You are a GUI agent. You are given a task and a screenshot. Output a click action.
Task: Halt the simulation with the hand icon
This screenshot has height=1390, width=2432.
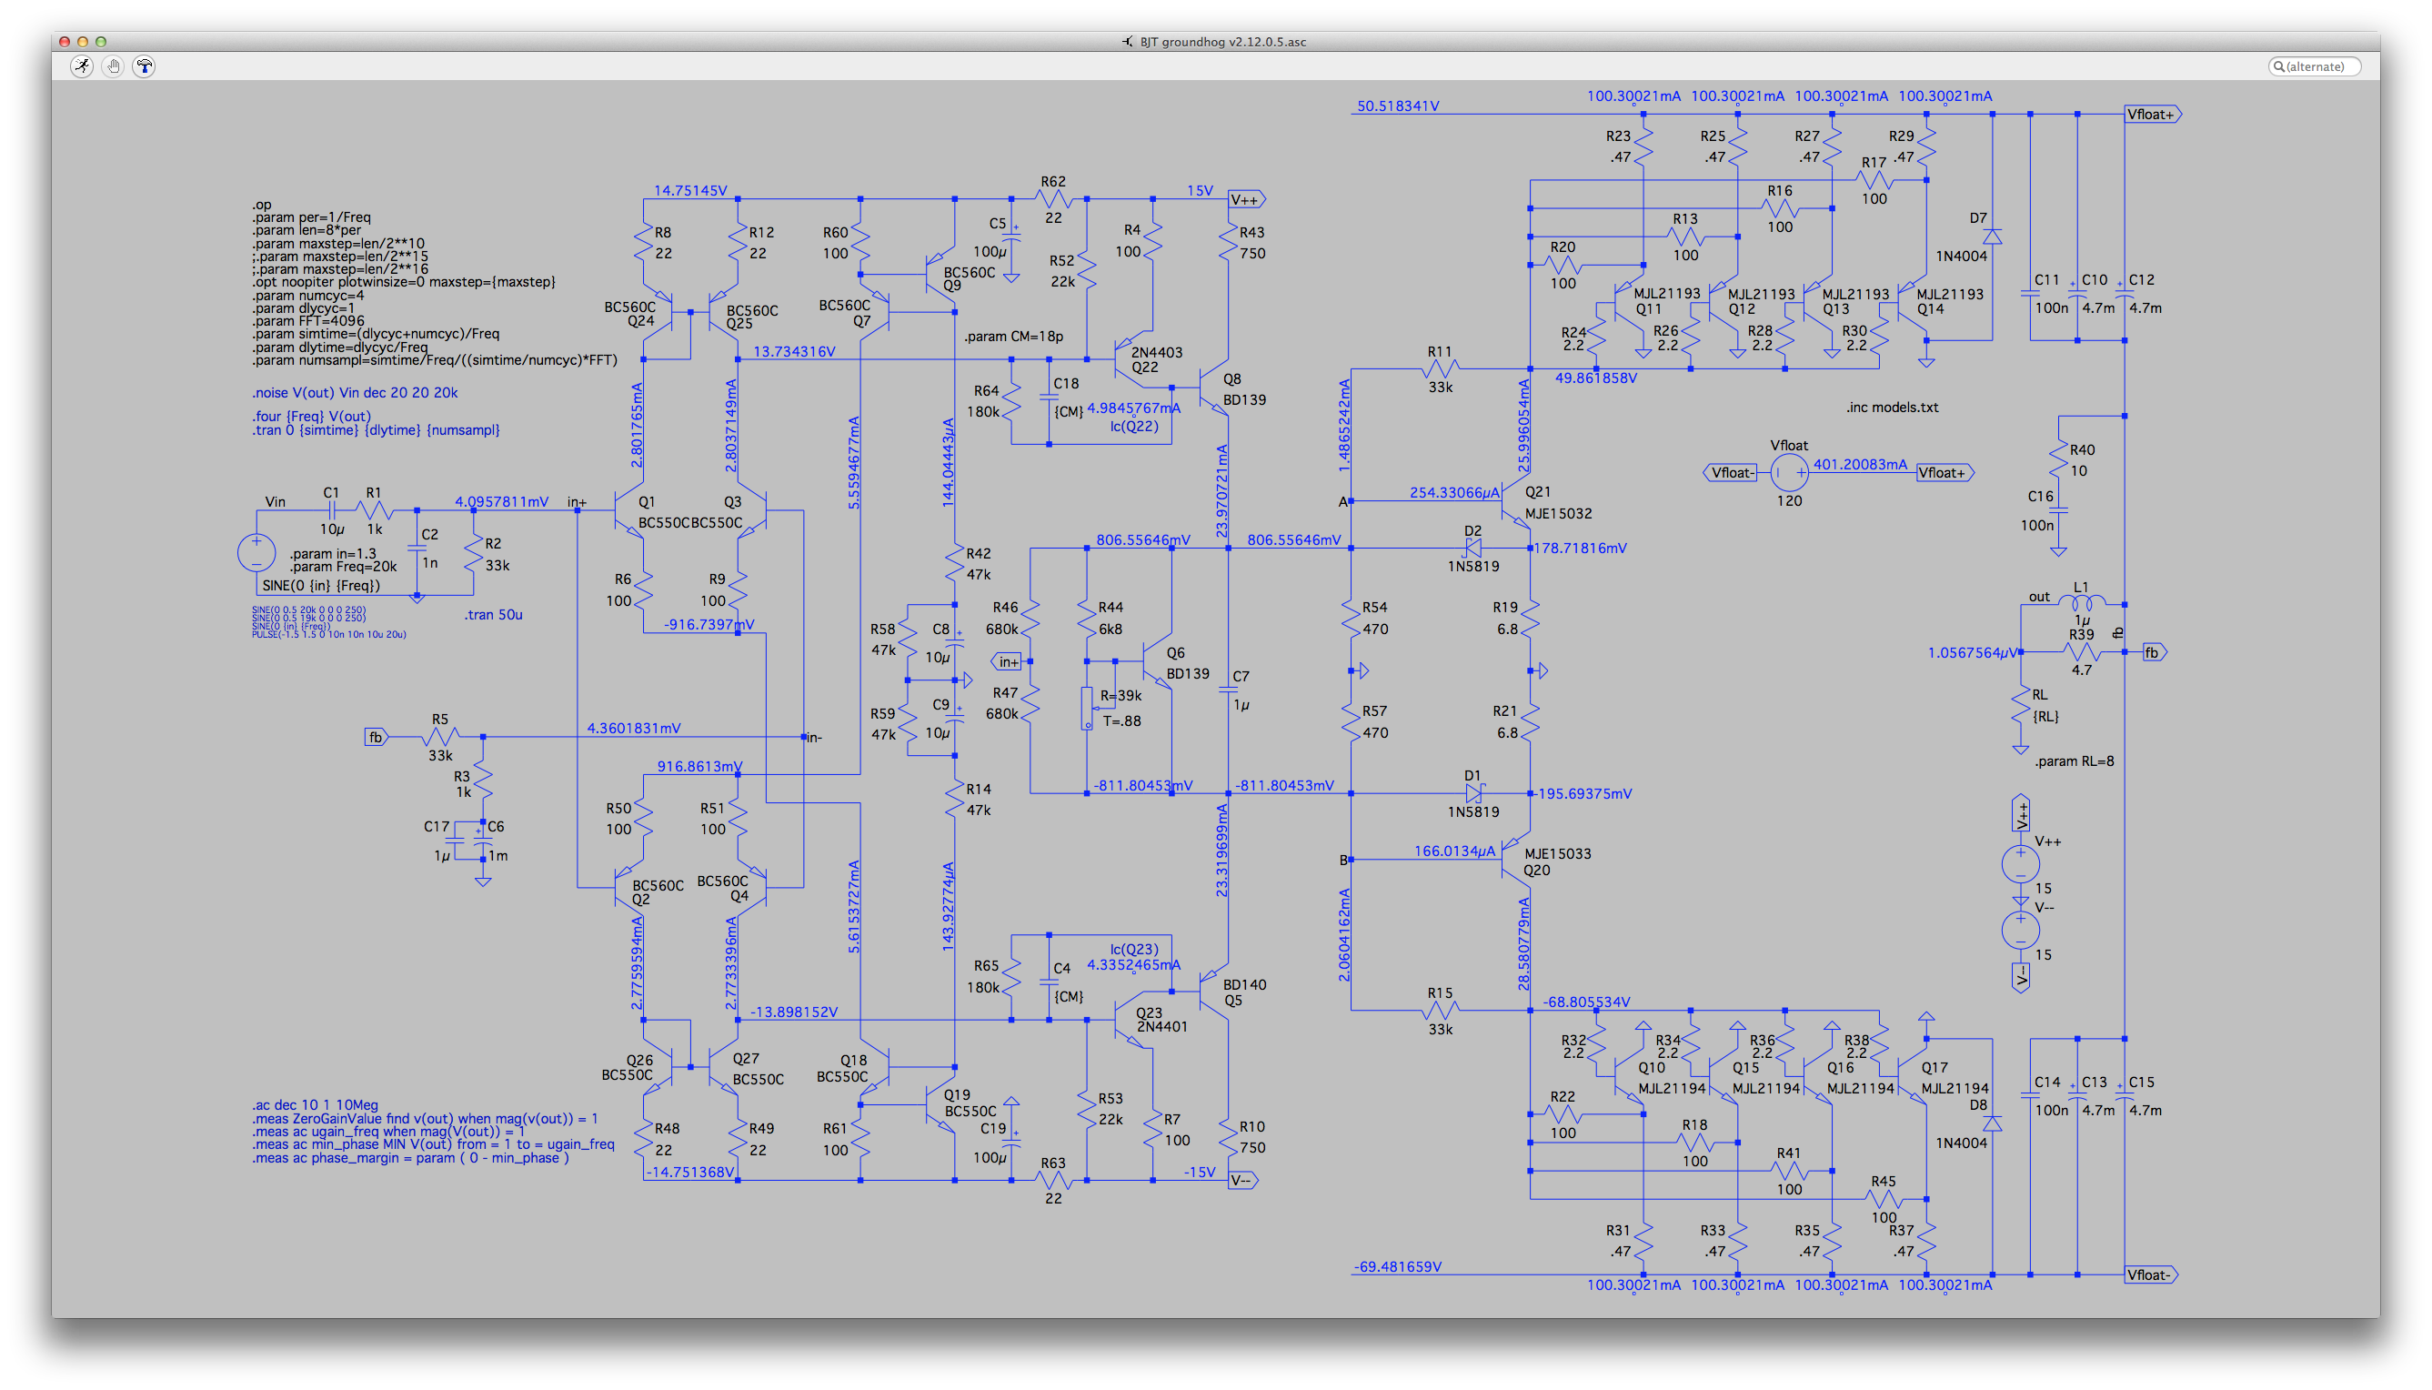[114, 65]
